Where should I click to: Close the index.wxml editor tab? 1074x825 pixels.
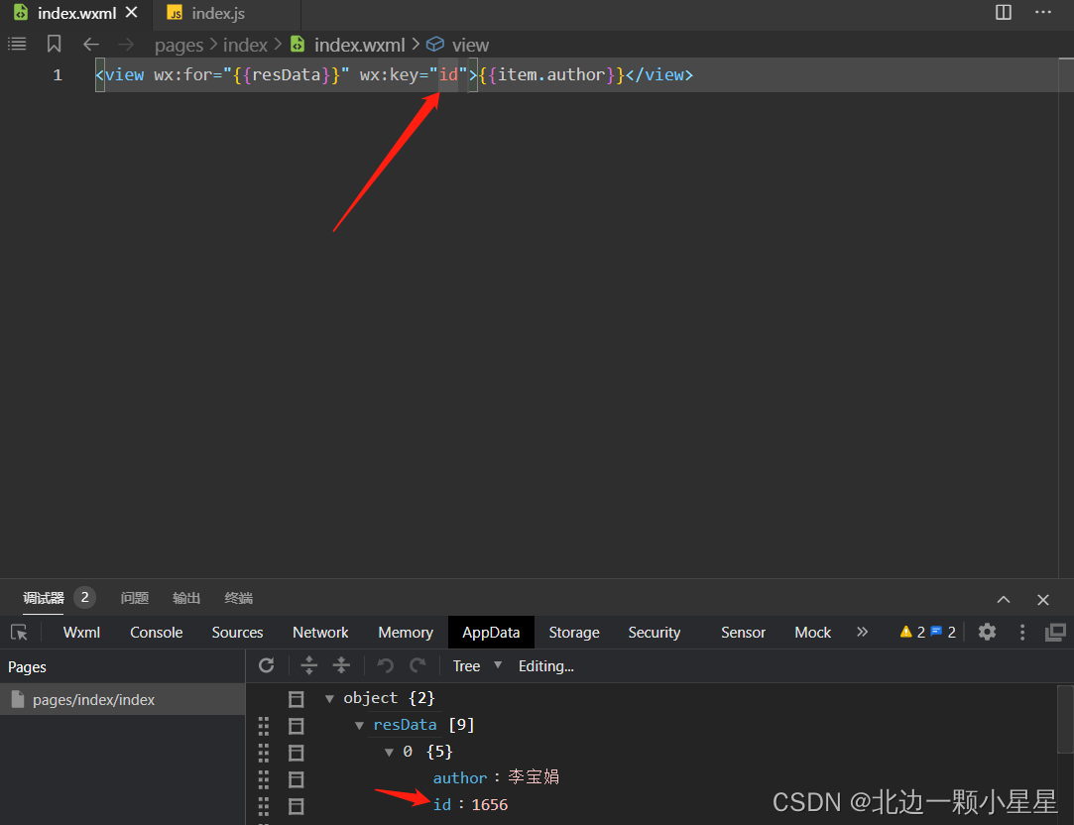coord(132,12)
